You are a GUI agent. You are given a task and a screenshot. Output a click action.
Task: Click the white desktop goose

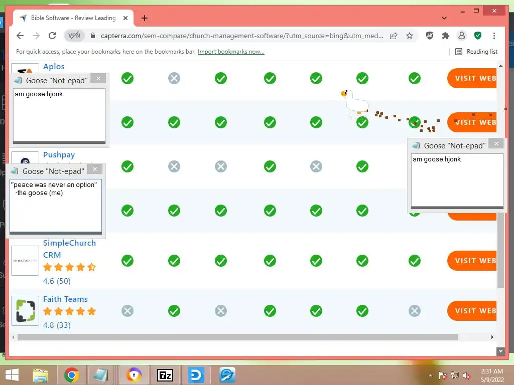pyautogui.click(x=355, y=101)
